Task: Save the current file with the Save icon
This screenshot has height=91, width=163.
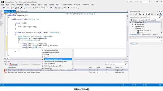Action: tap(18, 8)
